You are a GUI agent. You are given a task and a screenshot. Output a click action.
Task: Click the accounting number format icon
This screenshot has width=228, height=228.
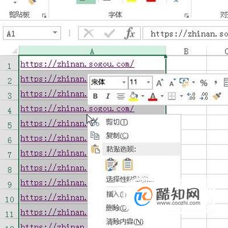pyautogui.click(x=184, y=82)
